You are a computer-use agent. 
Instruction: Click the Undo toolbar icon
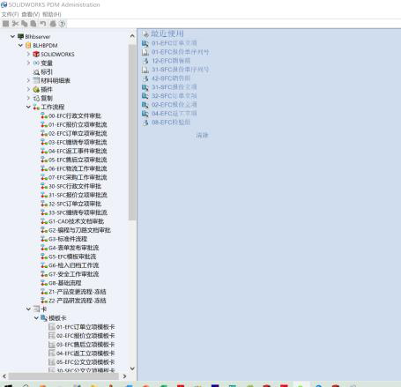tap(43, 24)
